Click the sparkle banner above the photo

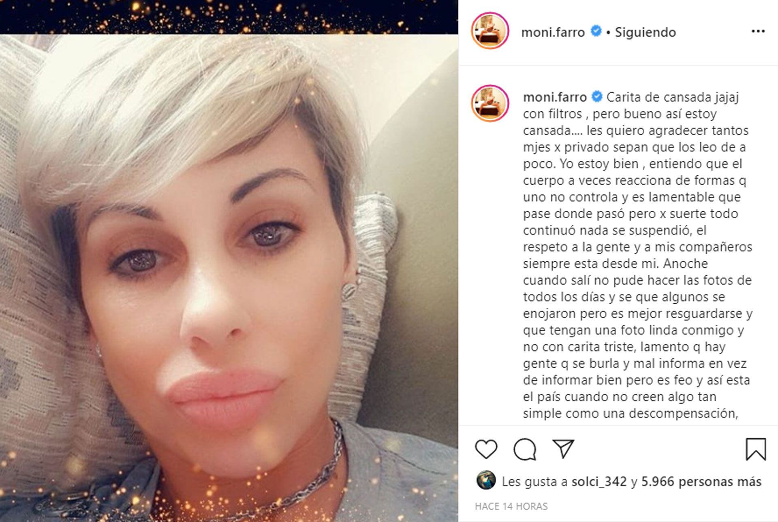(229, 17)
